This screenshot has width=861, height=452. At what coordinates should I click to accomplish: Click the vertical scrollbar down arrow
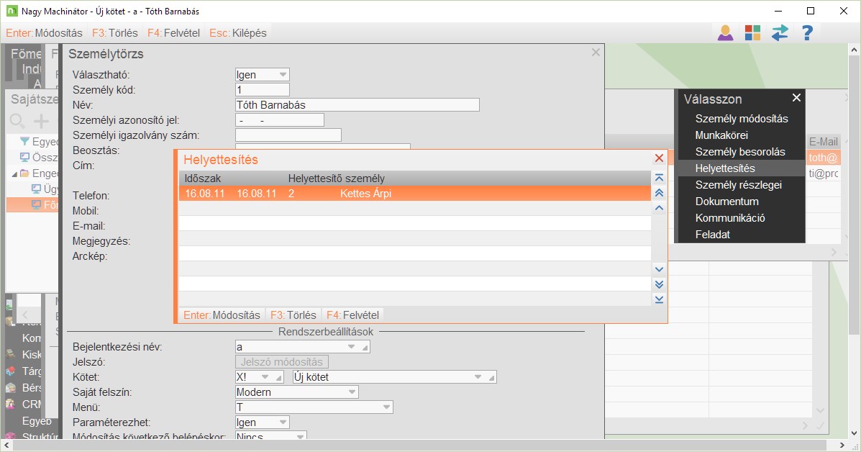(x=855, y=433)
